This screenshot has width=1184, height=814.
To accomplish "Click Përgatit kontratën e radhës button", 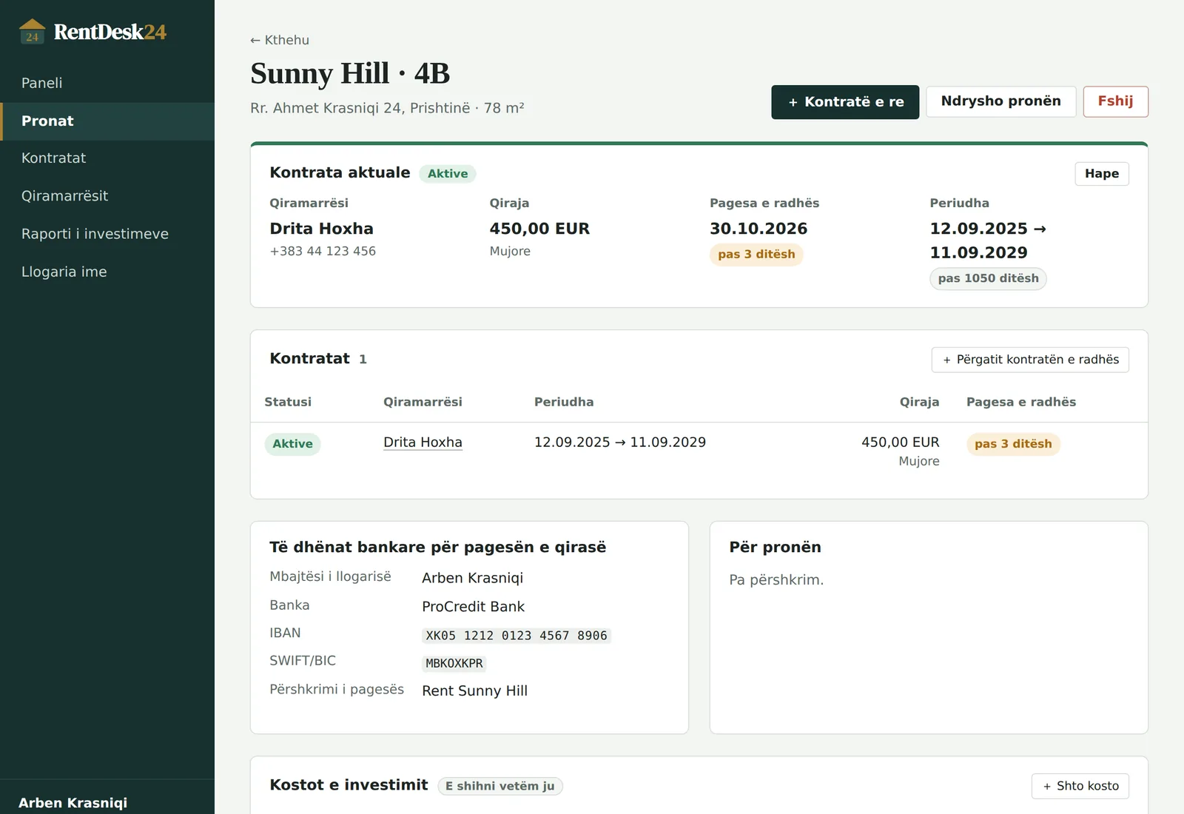I will click(x=1030, y=360).
